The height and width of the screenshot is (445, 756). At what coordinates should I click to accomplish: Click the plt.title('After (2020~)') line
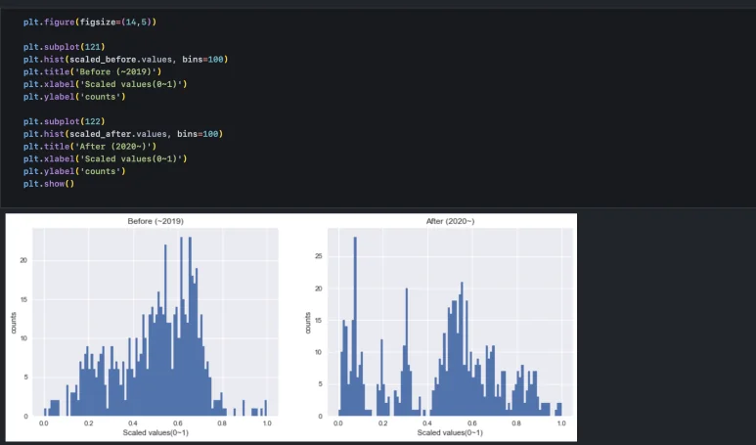pyautogui.click(x=89, y=146)
